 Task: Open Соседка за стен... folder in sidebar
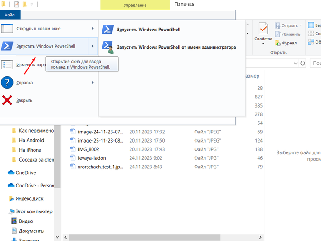pos(33,160)
